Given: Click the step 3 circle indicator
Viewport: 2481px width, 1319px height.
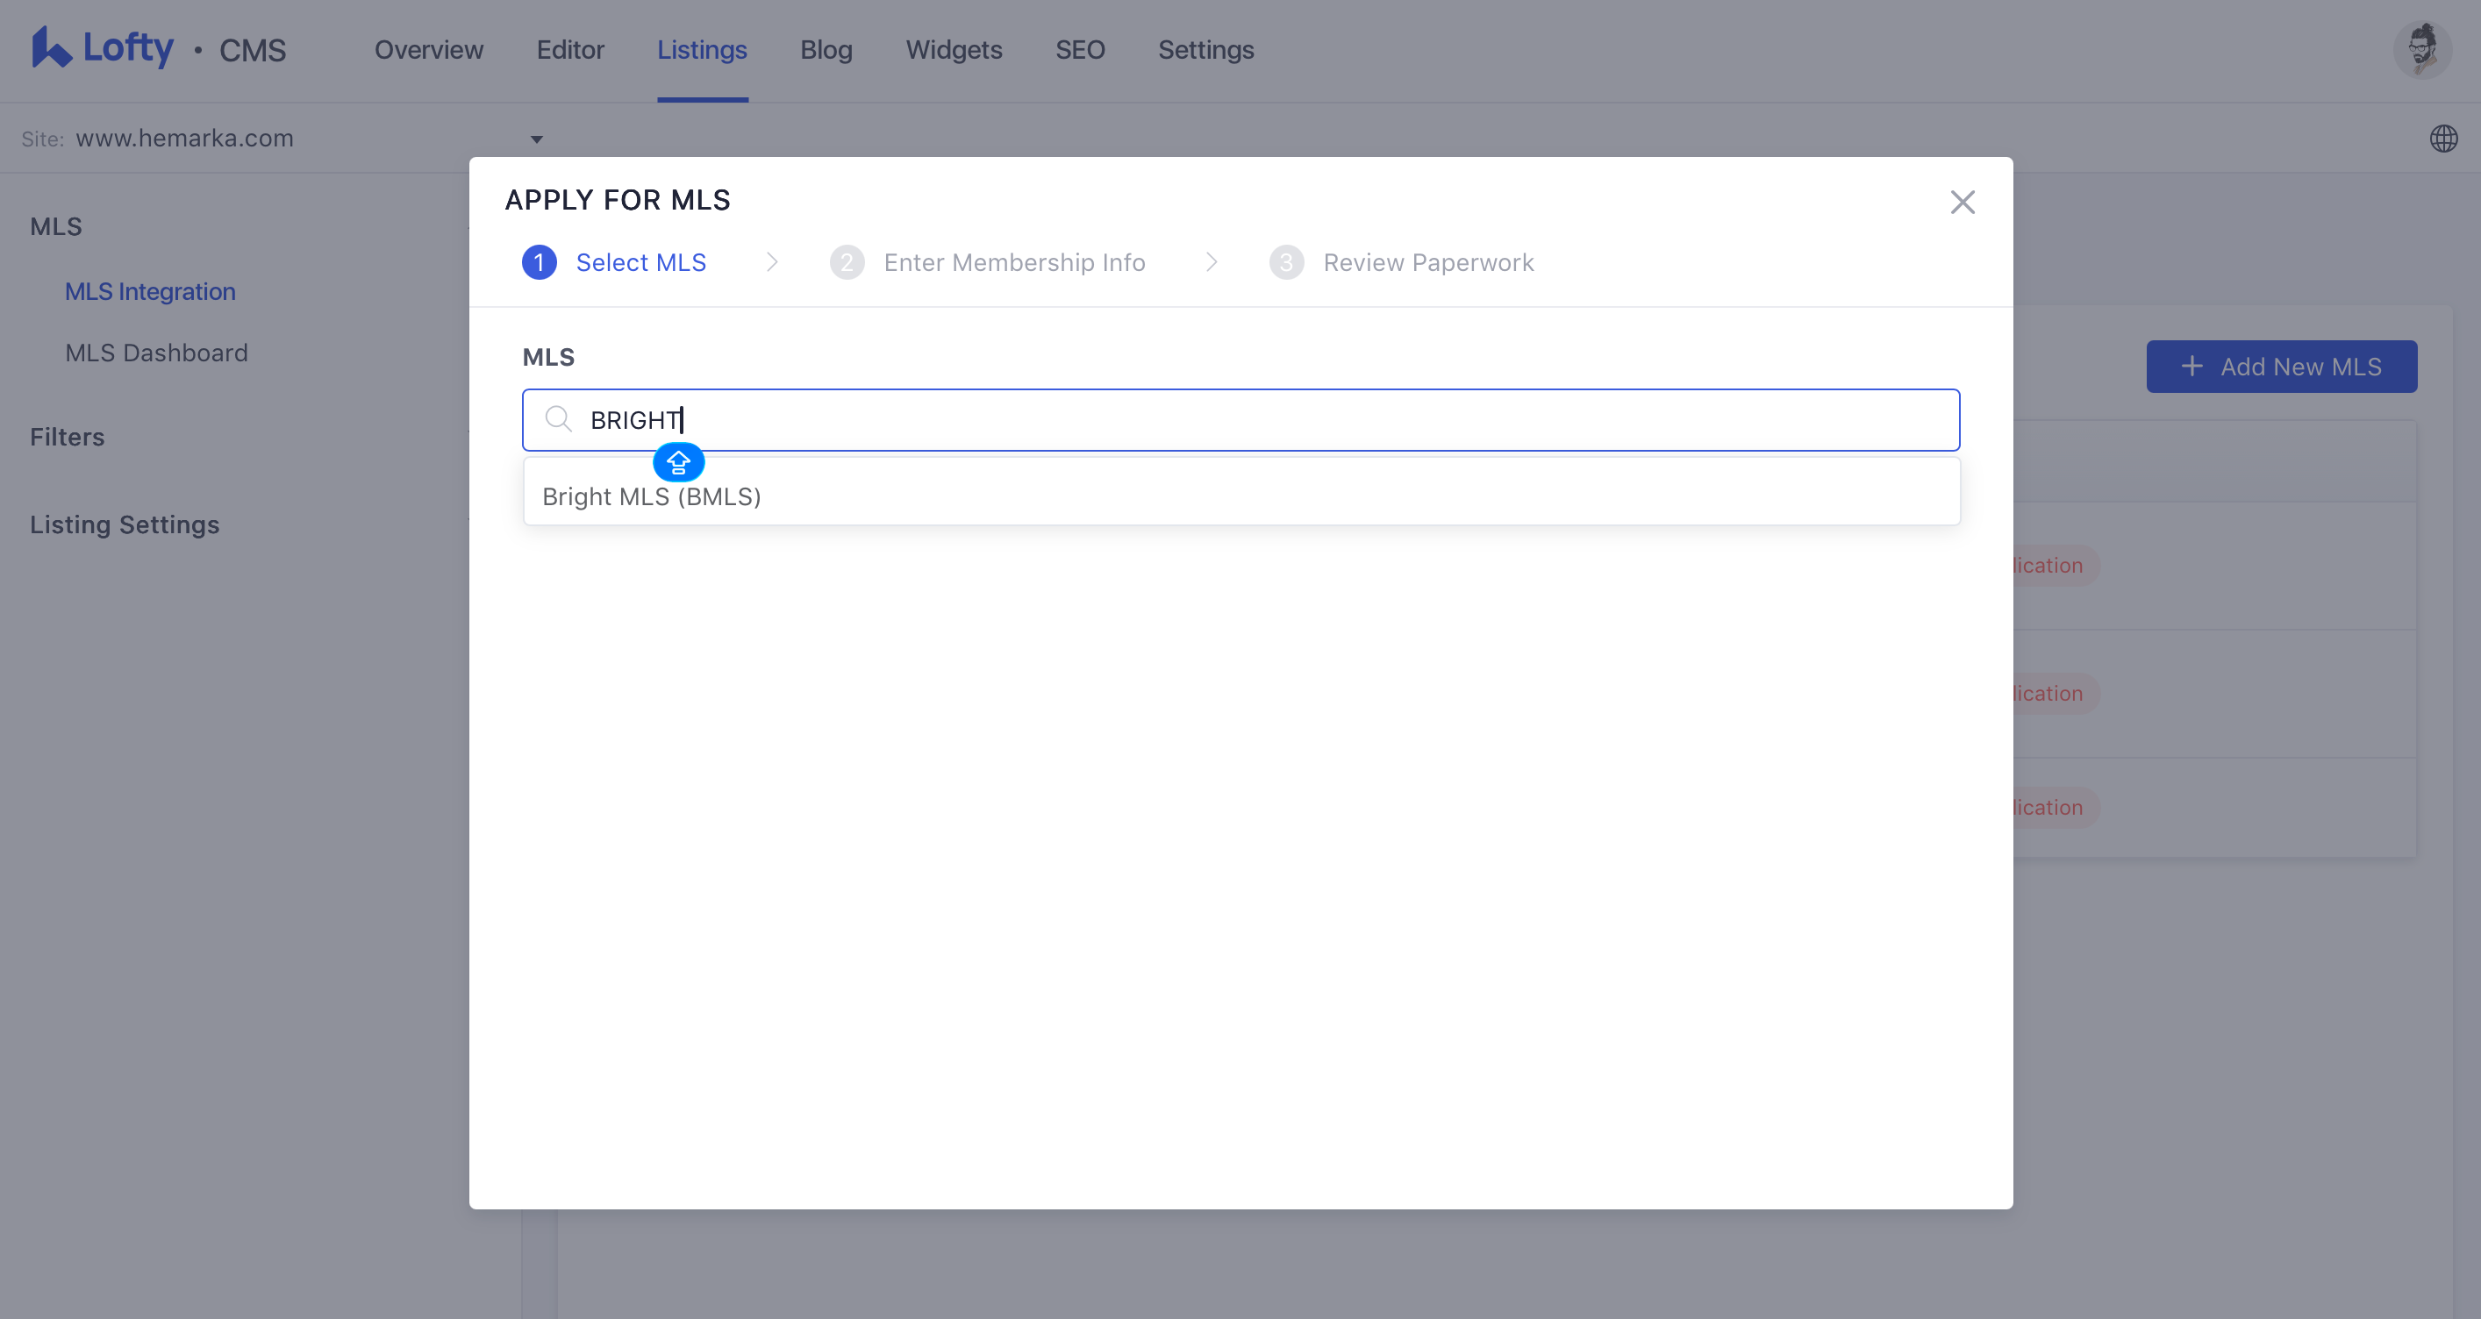Looking at the screenshot, I should (1286, 263).
